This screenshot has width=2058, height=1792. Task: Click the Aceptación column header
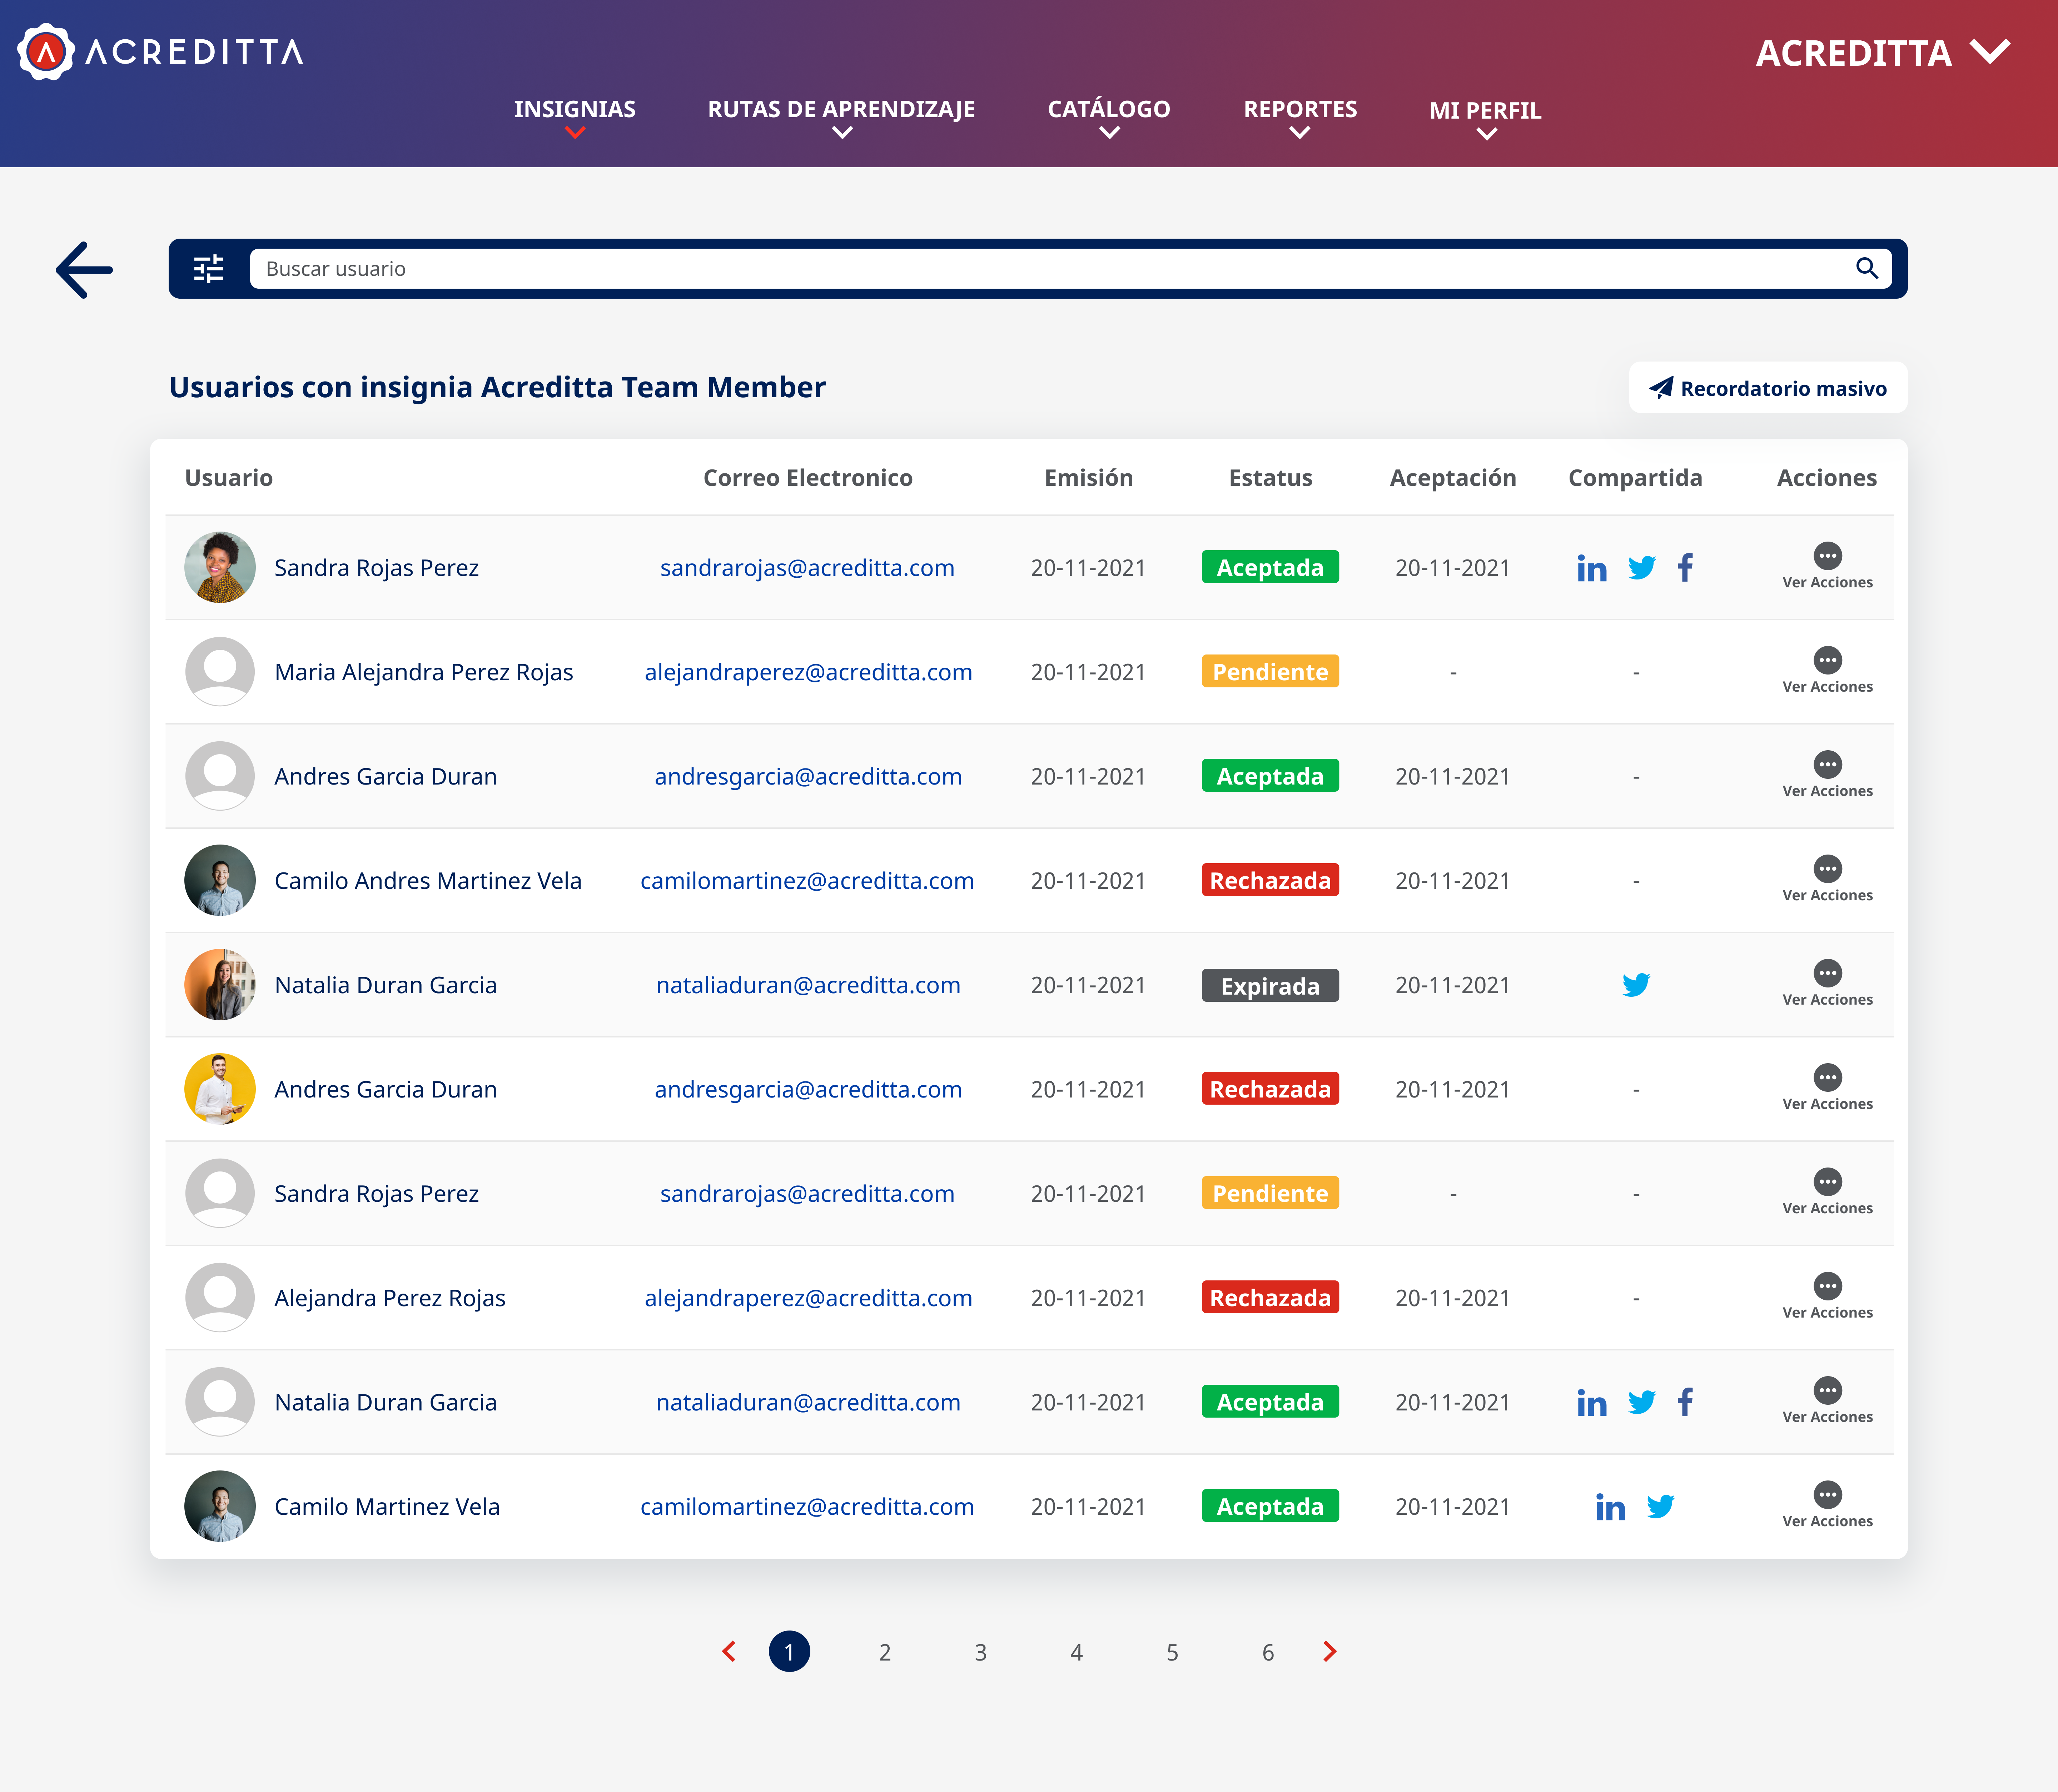[1453, 479]
